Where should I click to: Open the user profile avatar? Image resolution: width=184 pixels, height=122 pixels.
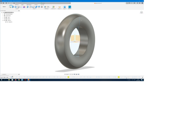tap(142, 3)
